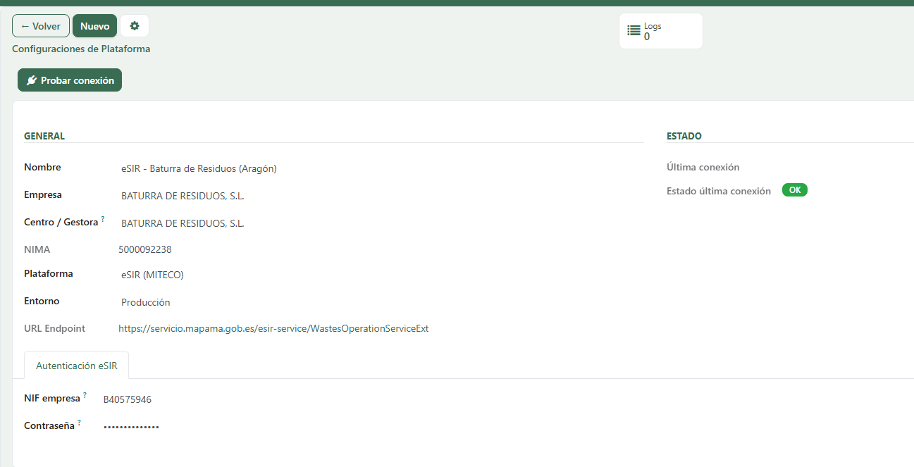Show help tooltip for Centro / Gestora
The width and height of the screenshot is (914, 467).
103,219
